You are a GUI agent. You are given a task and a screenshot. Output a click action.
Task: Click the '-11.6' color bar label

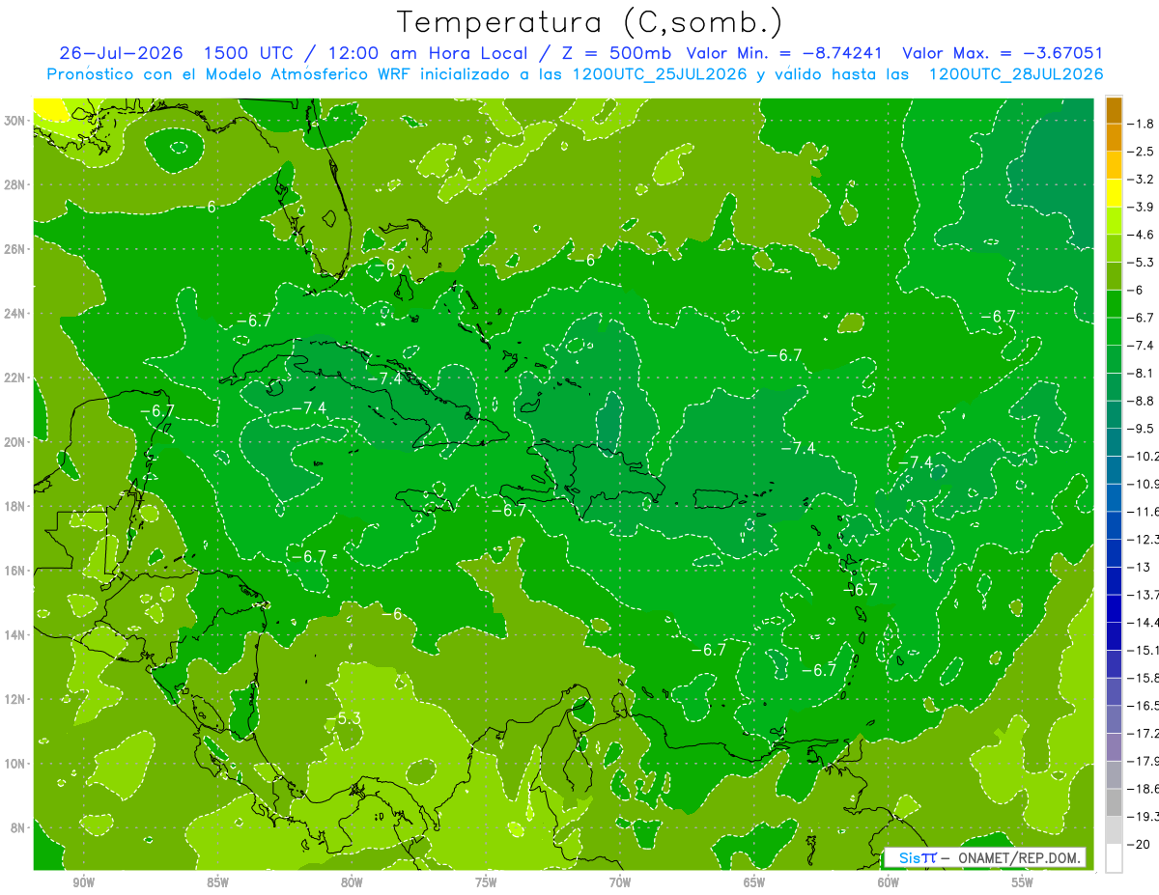[1143, 512]
